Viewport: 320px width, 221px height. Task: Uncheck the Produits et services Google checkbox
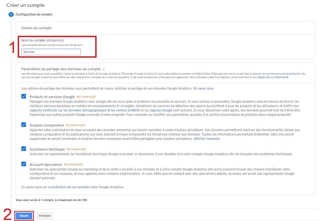tap(23, 97)
